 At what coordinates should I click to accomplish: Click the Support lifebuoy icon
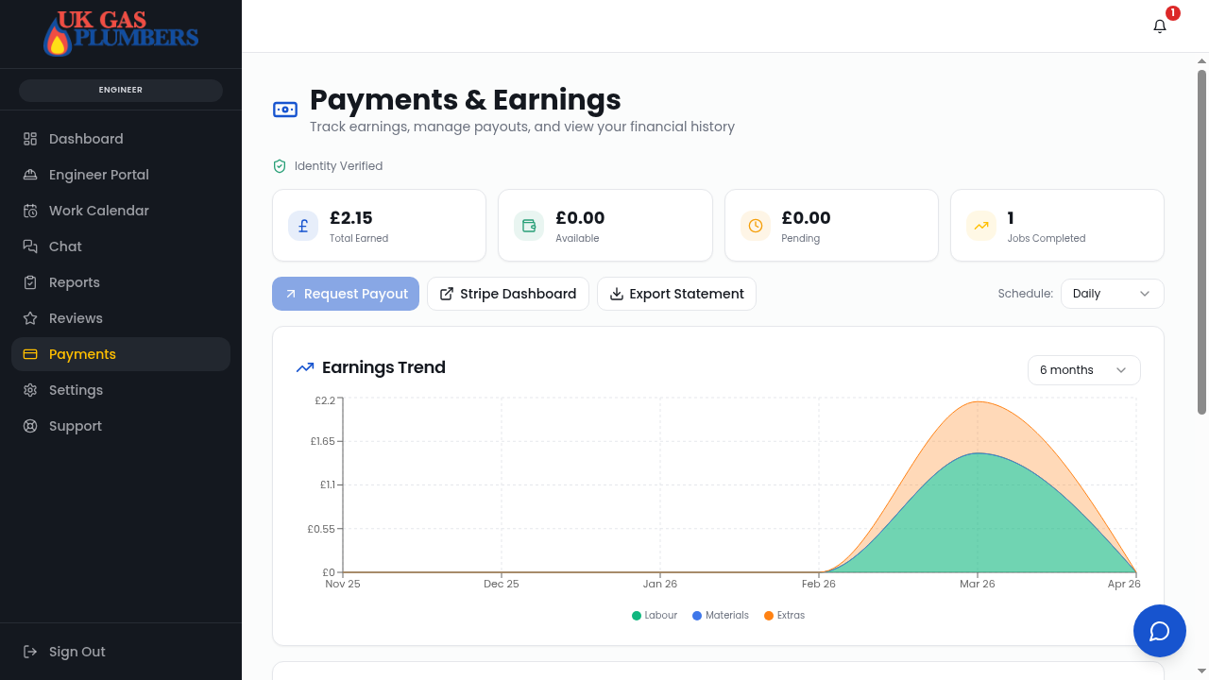tap(30, 426)
